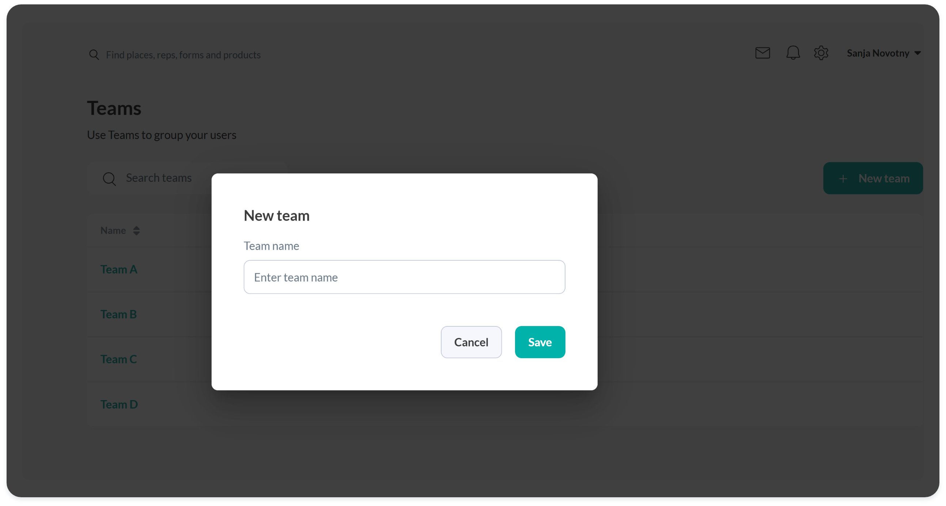The image size is (946, 506).
Task: Click the Name column header
Action: point(113,231)
